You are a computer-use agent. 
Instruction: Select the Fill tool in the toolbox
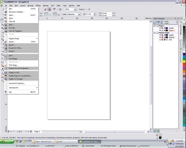(2, 77)
